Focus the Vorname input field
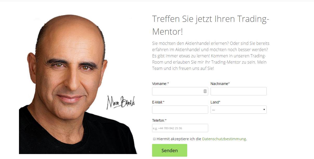The height and width of the screenshot is (159, 314). coord(180,91)
